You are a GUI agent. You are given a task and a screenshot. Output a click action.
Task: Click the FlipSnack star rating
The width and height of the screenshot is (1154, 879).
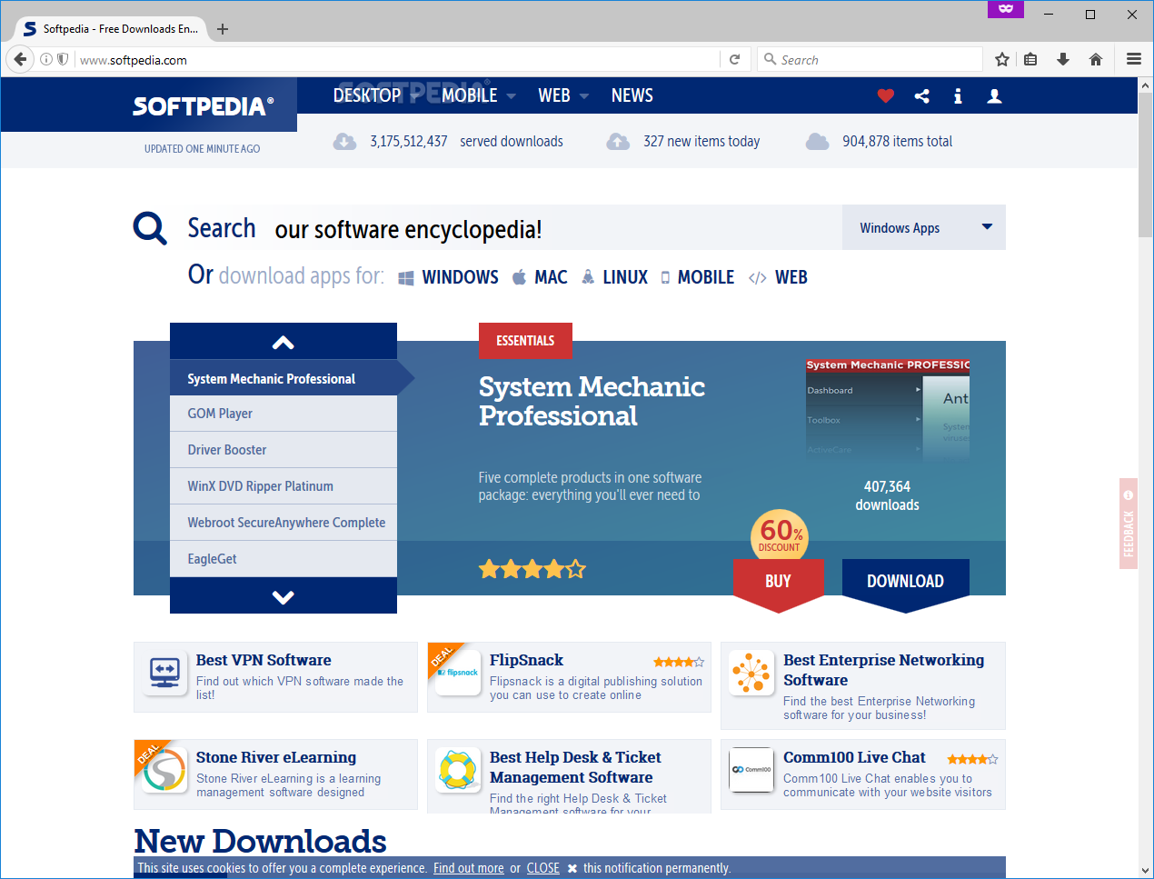[679, 662]
